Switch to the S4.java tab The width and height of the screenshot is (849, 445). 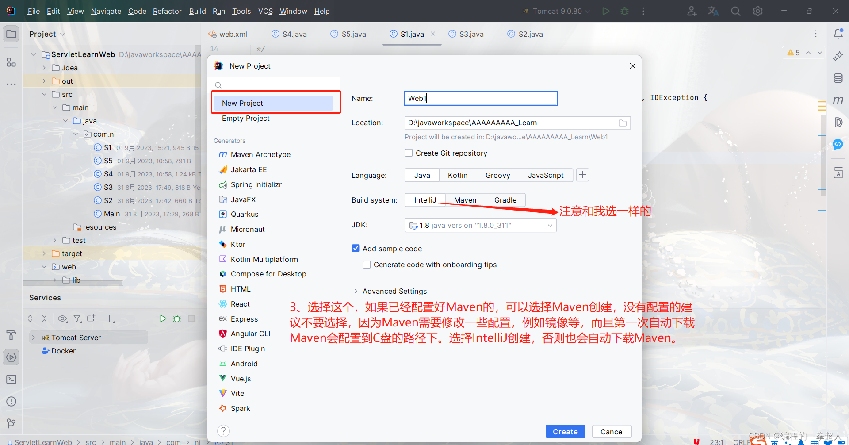click(x=289, y=34)
